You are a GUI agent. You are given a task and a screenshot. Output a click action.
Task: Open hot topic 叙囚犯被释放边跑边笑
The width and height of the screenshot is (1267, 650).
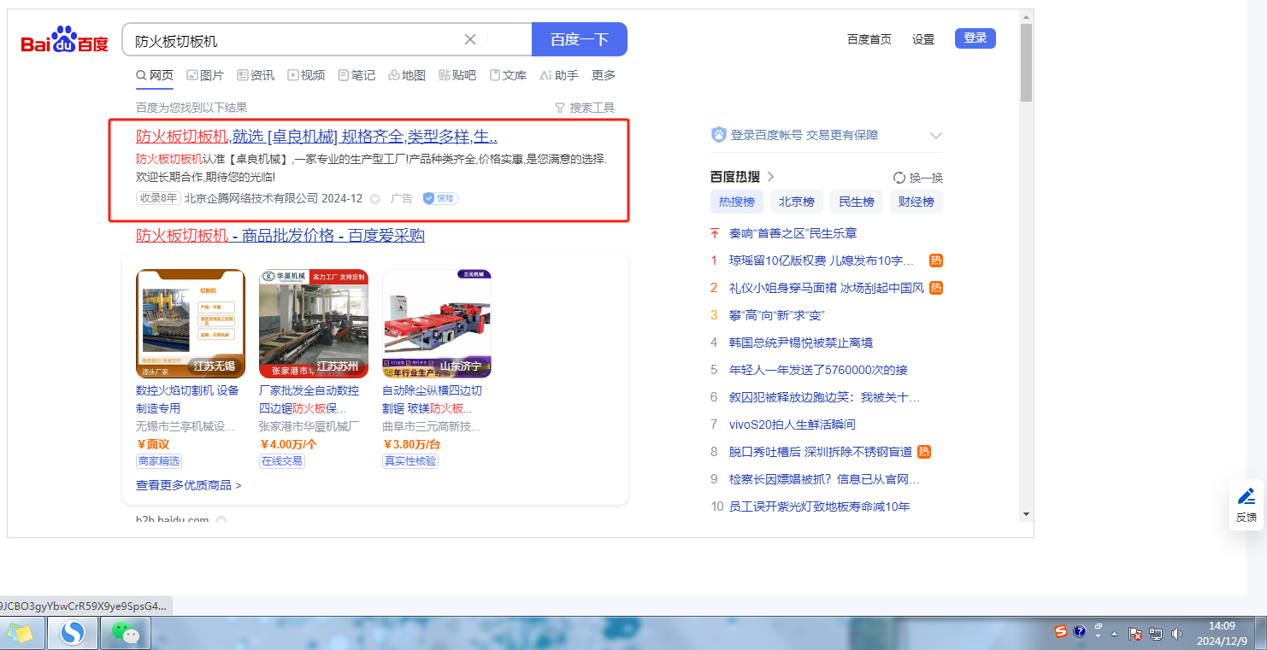824,397
